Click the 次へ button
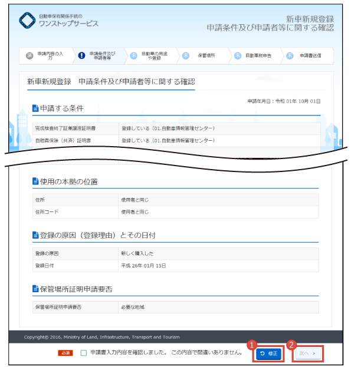The height and width of the screenshot is (367, 351). coord(308,353)
